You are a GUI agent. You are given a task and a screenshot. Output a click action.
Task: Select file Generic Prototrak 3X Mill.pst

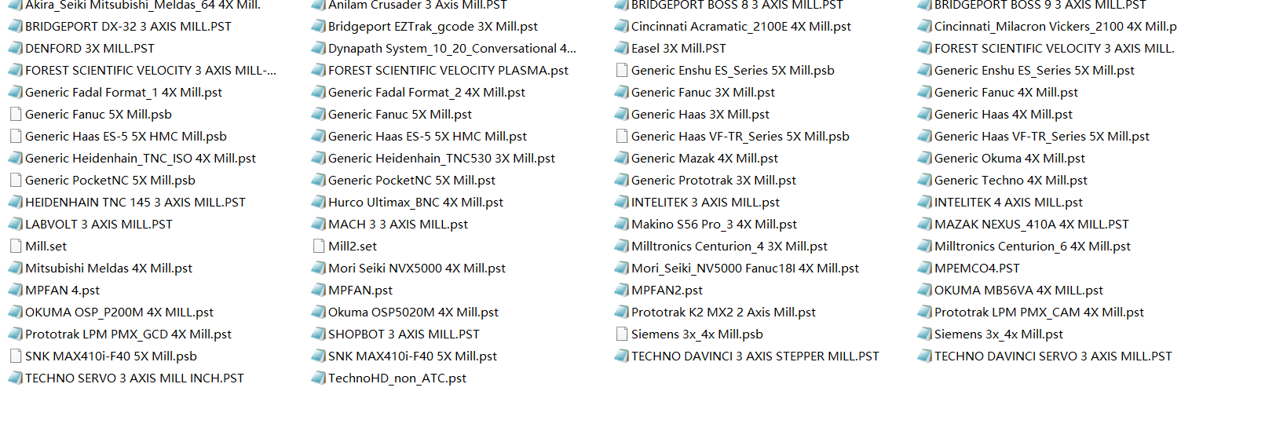point(714,180)
